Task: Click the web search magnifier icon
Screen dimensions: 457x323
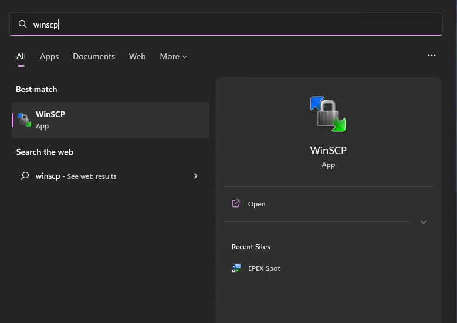Action: 25,176
